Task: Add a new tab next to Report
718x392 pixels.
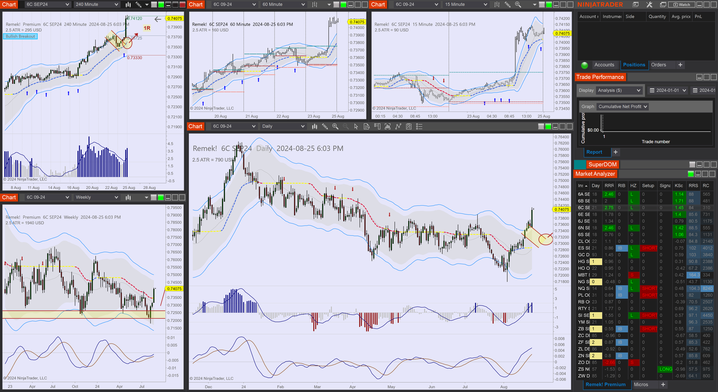Action: (615, 152)
